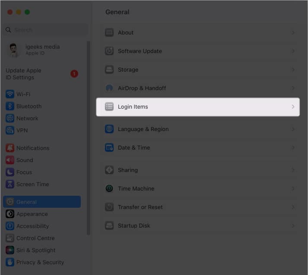Click the yellow minimize window button
This screenshot has width=308, height=275.
tap(19, 12)
